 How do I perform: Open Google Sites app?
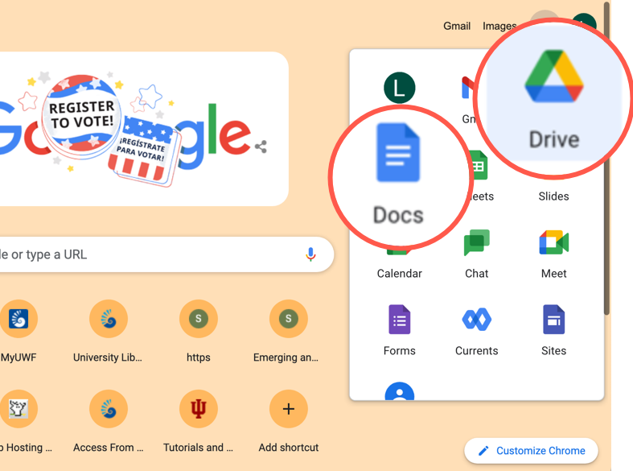pos(554,330)
